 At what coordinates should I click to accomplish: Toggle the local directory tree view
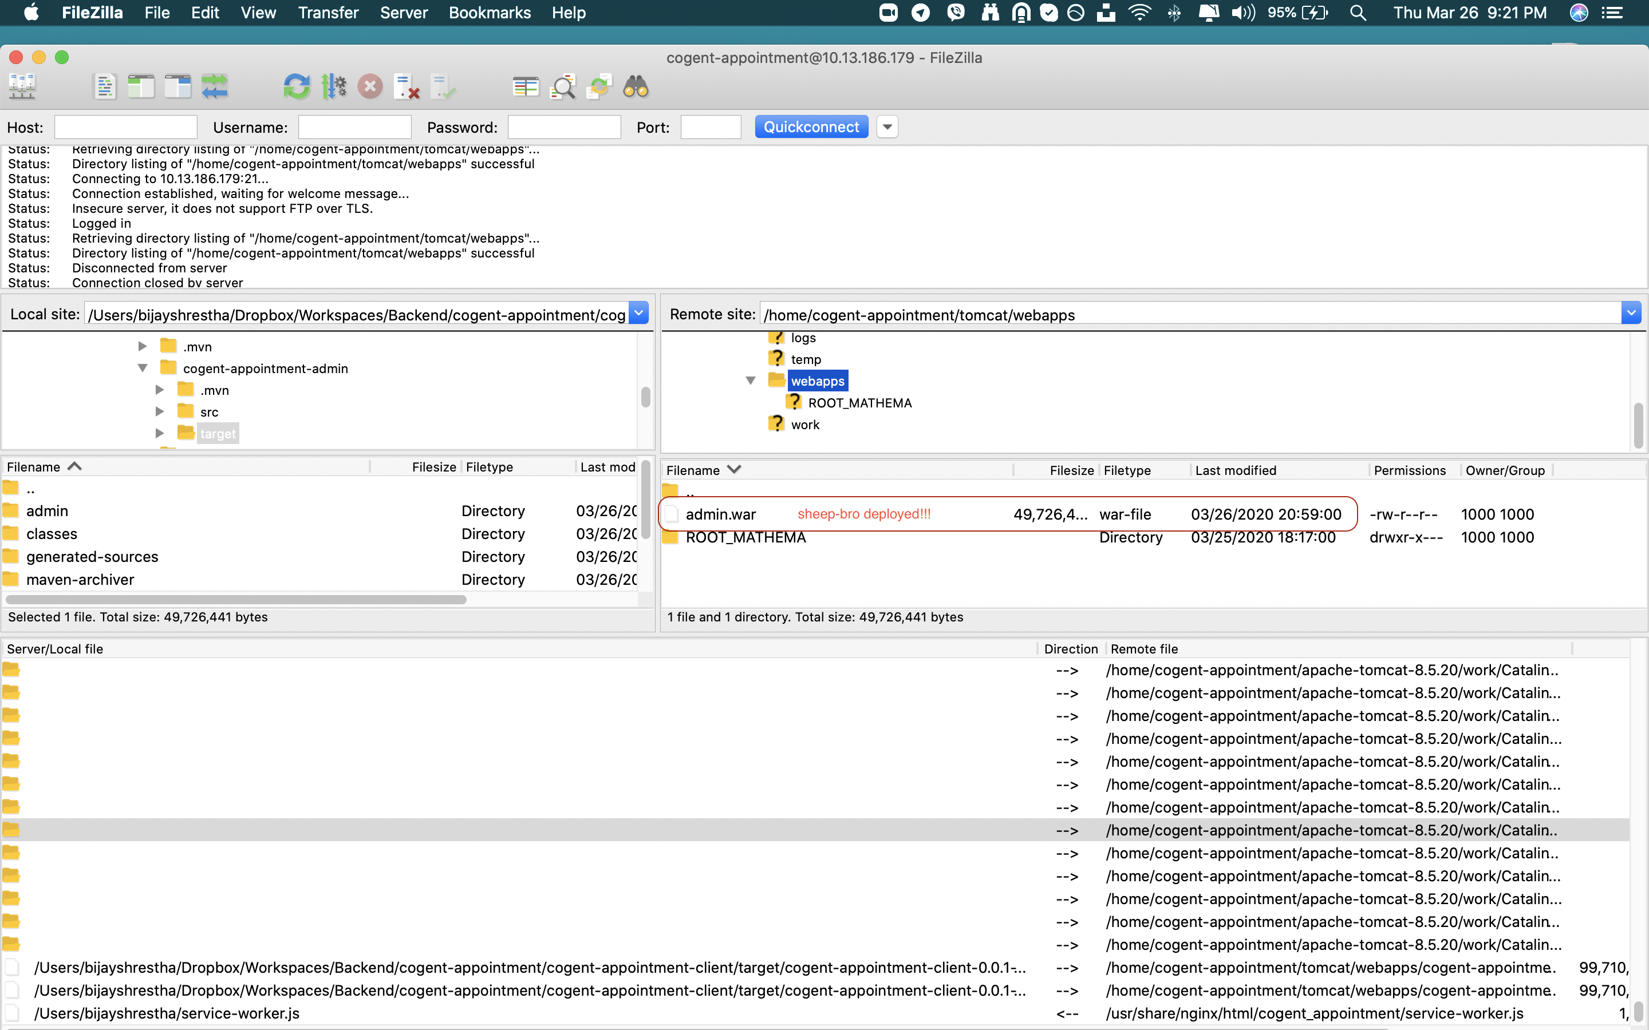(x=141, y=86)
